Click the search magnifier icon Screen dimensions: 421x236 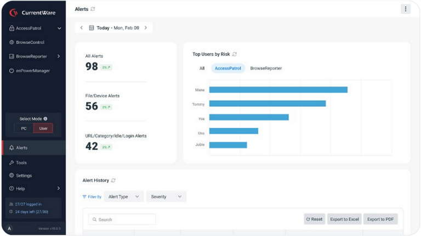click(x=94, y=220)
